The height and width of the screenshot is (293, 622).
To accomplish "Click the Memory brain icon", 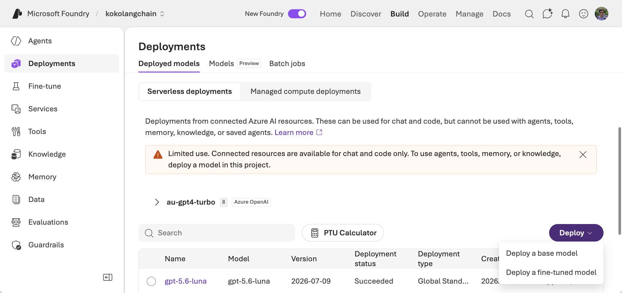I will (16, 177).
